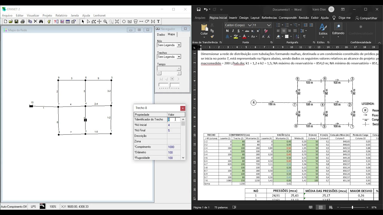Toggle paragraph marks display in Word
Screen dimensions: 383x215
(304, 36)
